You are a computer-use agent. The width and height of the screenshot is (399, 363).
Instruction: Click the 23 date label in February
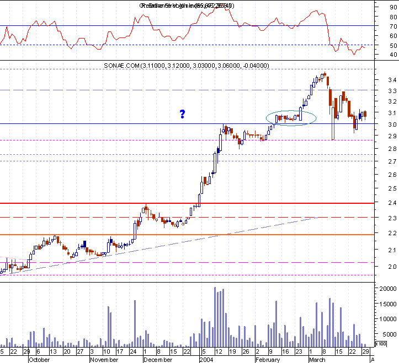coord(299,352)
